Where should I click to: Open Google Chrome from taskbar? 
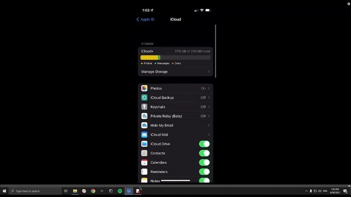coord(93,191)
